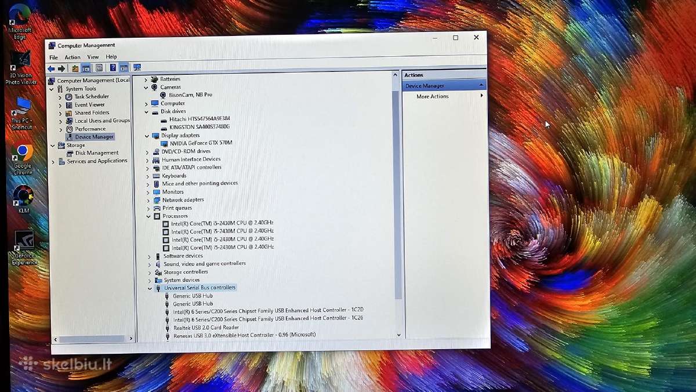This screenshot has height=392, width=696.
Task: Expand Services and Applications node
Action: (x=53, y=162)
